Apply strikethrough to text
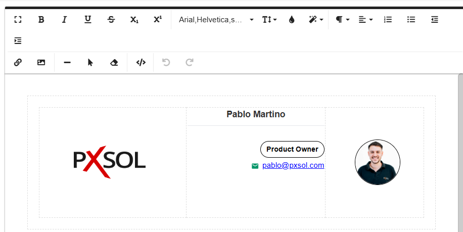Screen dimensions: 463x232 click(111, 20)
